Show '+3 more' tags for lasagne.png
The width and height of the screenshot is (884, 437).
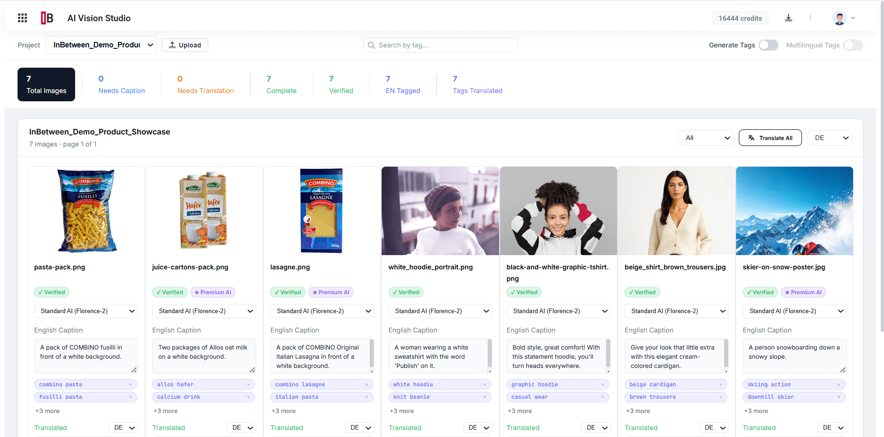tap(283, 411)
